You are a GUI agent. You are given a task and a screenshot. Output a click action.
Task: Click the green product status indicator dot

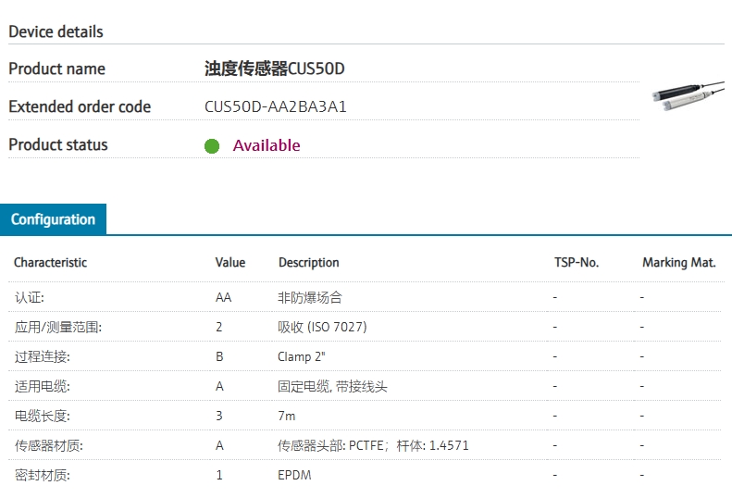[x=212, y=146]
